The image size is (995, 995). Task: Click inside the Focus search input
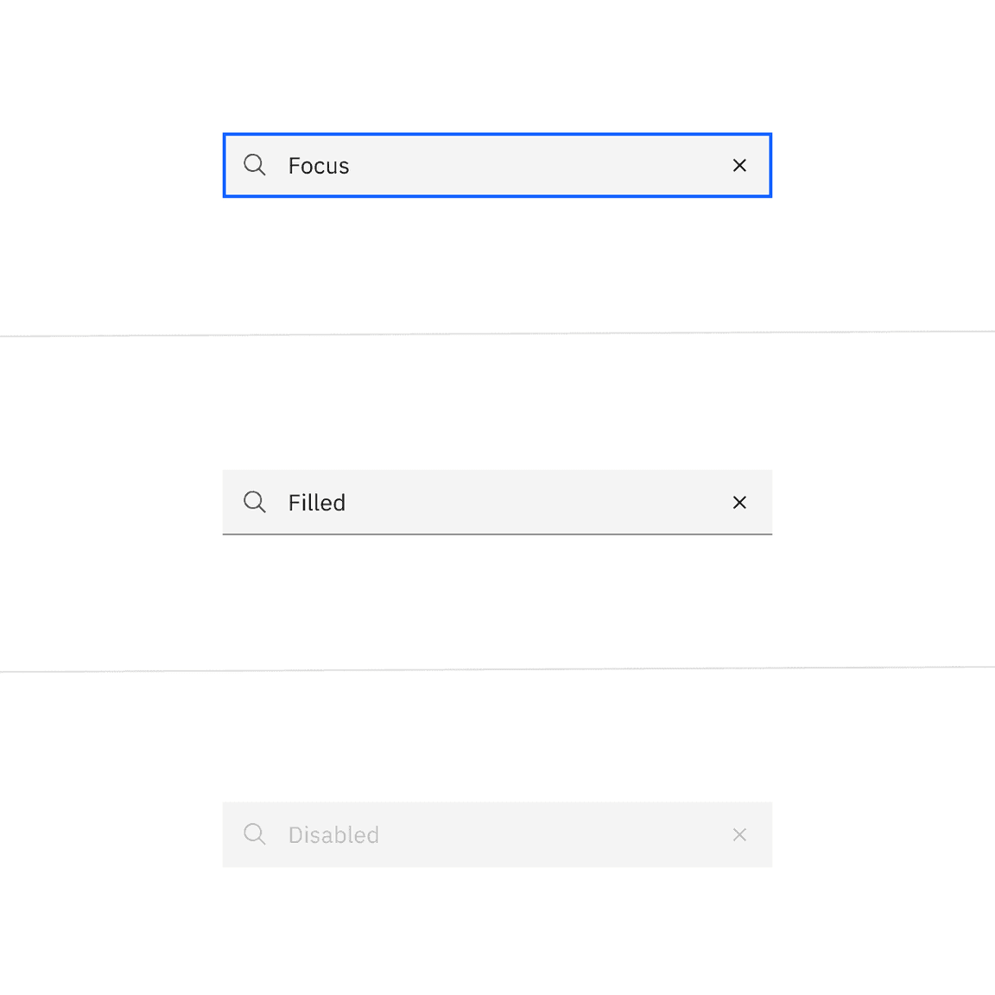coord(475,165)
